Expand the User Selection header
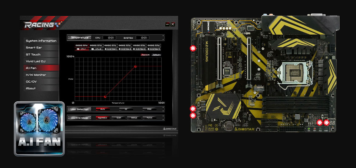 tap(79, 109)
